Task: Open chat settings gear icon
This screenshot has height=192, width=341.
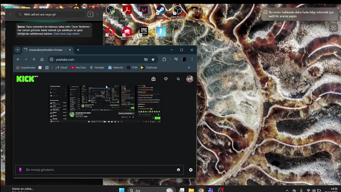Action: point(191,170)
